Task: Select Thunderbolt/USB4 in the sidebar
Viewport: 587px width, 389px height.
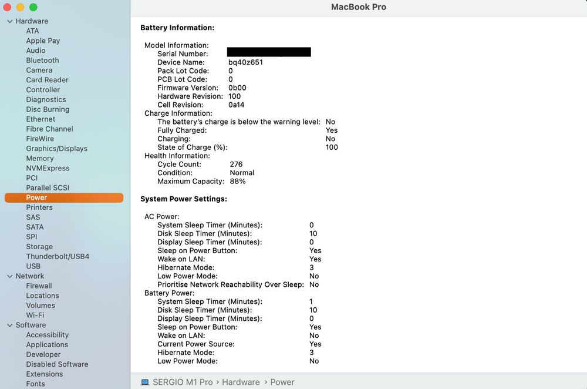Action: [58, 256]
